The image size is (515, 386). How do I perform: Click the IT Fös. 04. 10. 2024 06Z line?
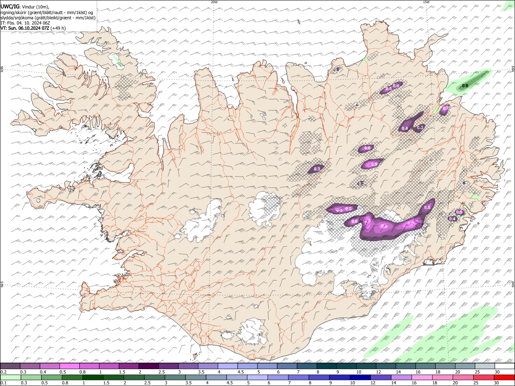25,23
